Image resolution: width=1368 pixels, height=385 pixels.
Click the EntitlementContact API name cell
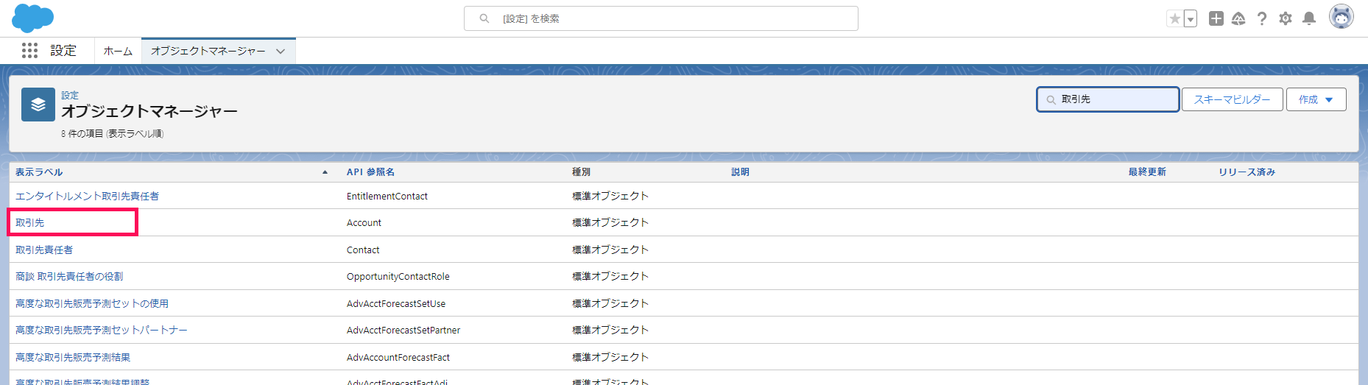(387, 196)
